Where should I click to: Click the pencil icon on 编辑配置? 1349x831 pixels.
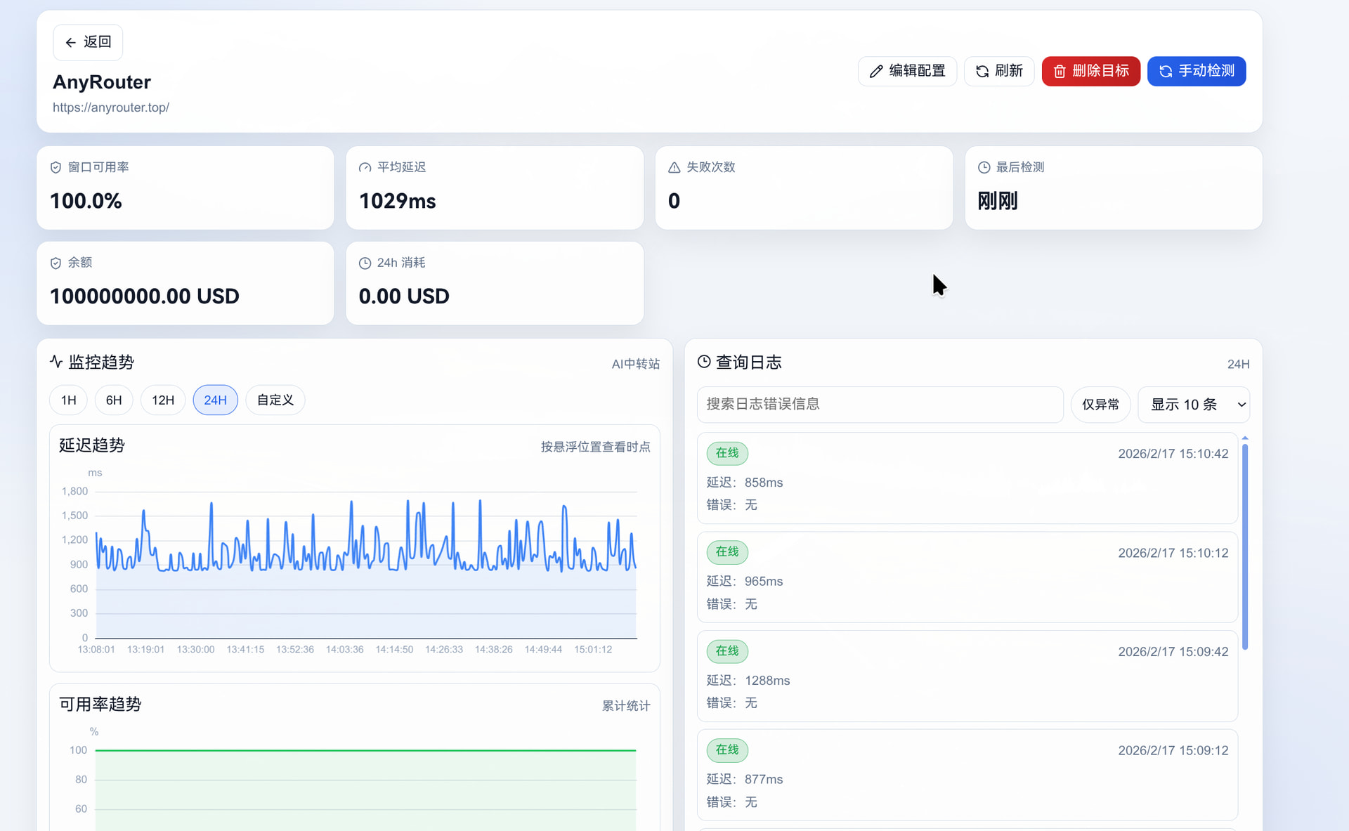[876, 72]
